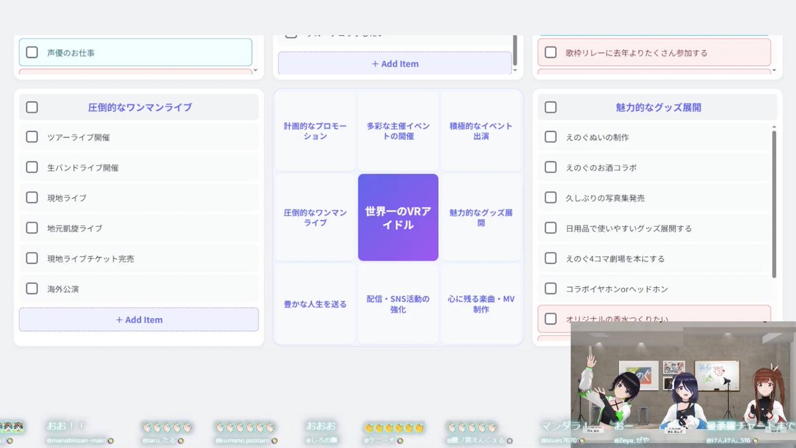Select the 心に残る楽曲・MV制作 cell
Image resolution: width=796 pixels, height=448 pixels.
click(480, 303)
